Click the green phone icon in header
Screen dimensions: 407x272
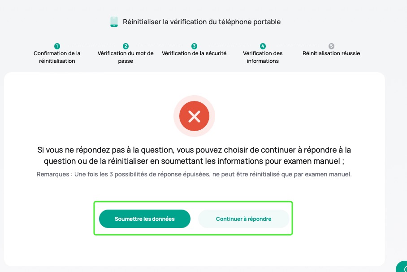[x=114, y=22]
